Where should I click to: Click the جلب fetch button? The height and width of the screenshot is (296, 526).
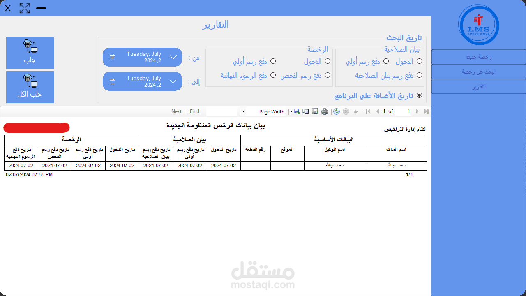(30, 53)
